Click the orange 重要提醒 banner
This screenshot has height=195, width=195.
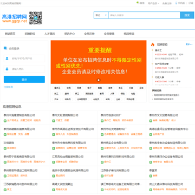99,62
